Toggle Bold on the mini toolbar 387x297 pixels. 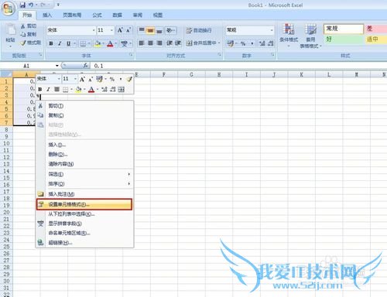[40, 90]
